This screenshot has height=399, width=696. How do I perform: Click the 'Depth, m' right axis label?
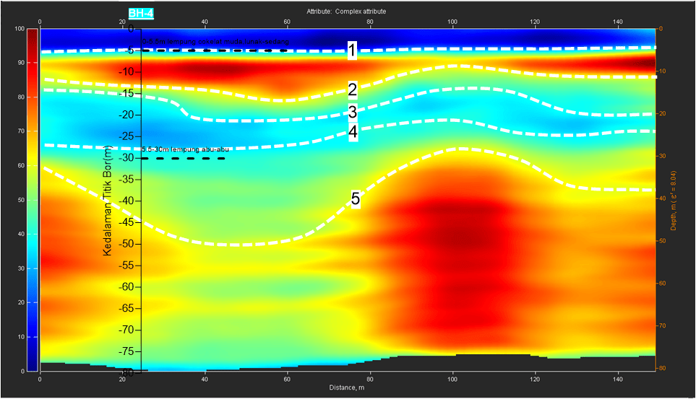(x=673, y=200)
